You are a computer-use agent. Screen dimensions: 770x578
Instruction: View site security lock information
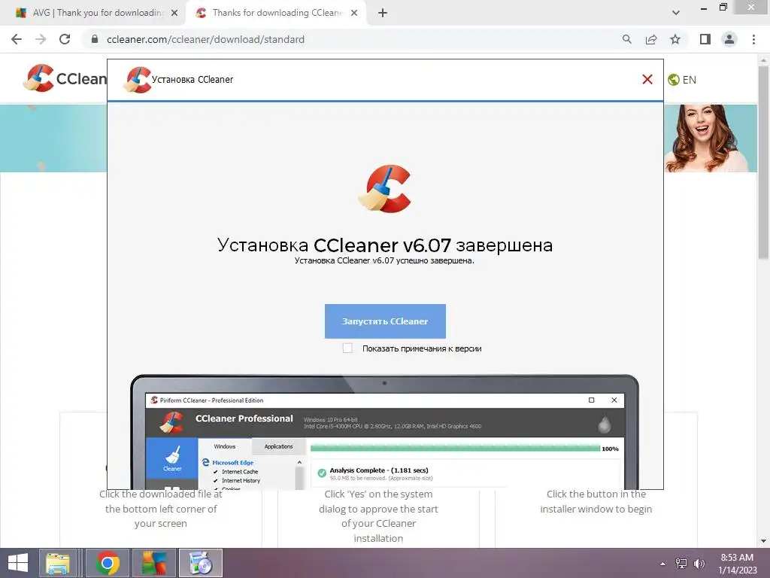pos(95,39)
